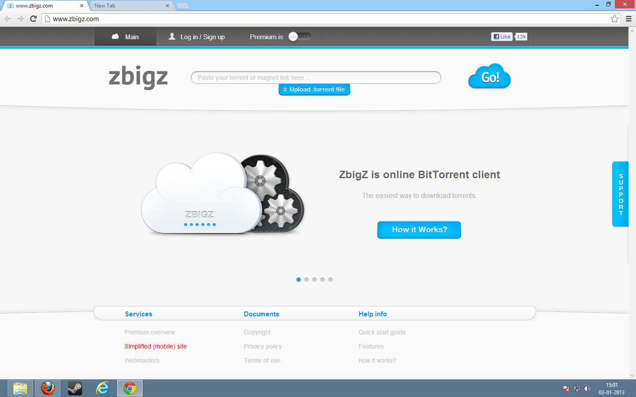Screen dimensions: 636x397
Task: Open Quick start guide link
Action: (x=382, y=332)
